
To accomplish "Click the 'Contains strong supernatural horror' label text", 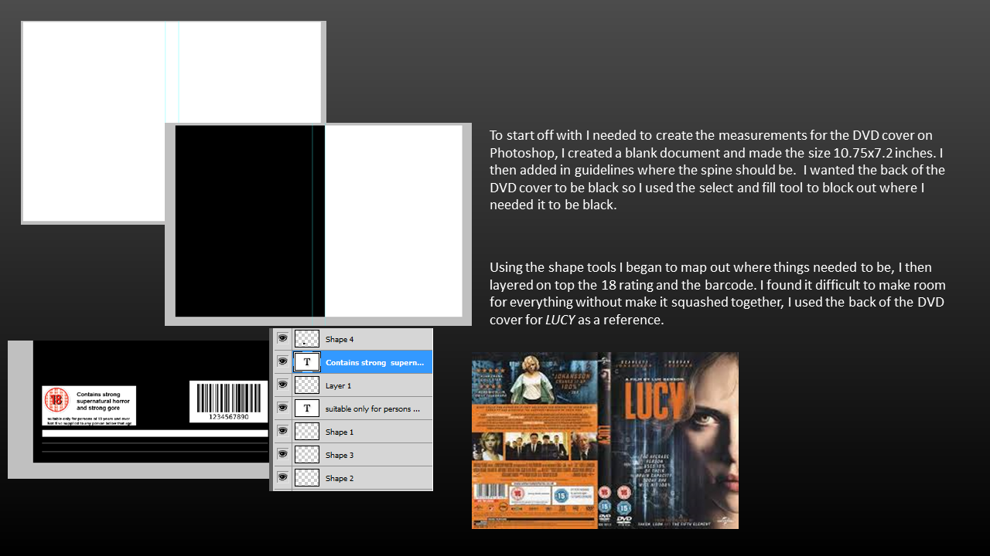I will tap(103, 400).
